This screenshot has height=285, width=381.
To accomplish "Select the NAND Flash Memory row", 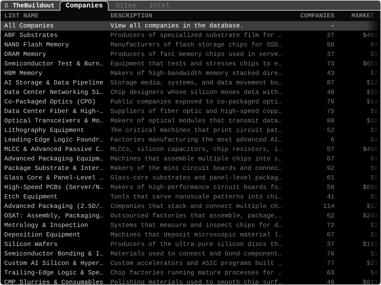I will 190,45.
